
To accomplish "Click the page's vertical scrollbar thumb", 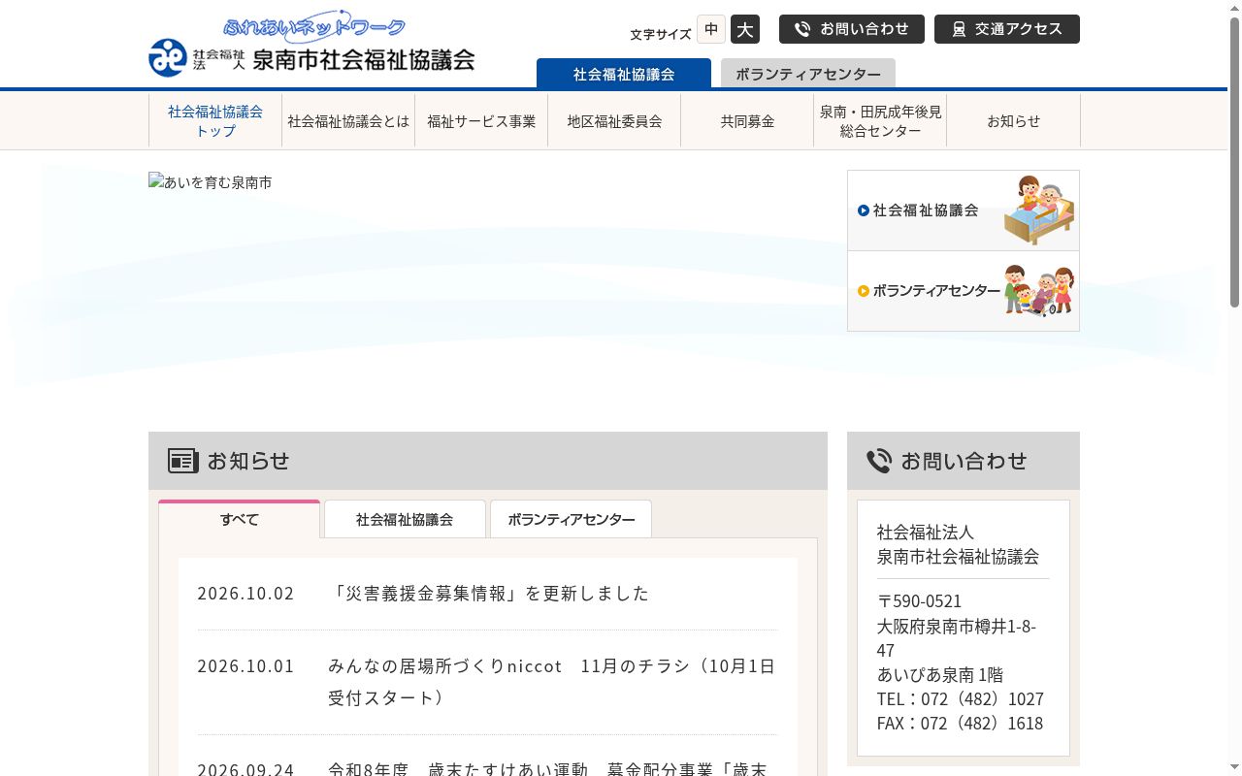I will point(1234,163).
